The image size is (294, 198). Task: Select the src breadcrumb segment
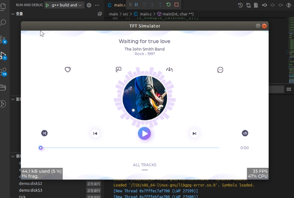126,14
